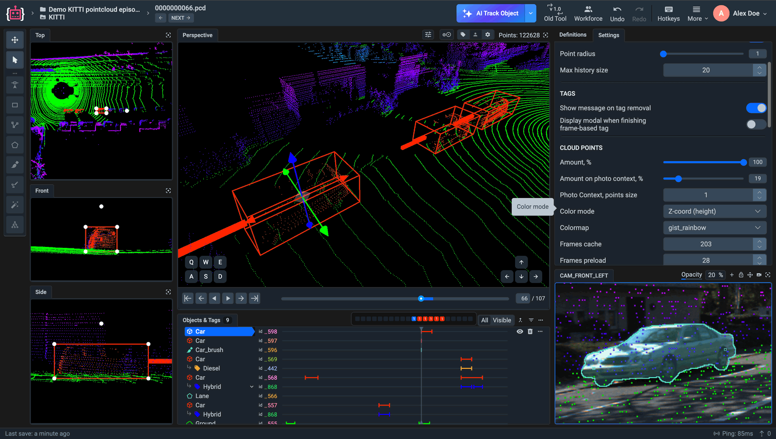The image size is (776, 439).
Task: Increase the Frames cache stepper value
Action: pyautogui.click(x=760, y=241)
